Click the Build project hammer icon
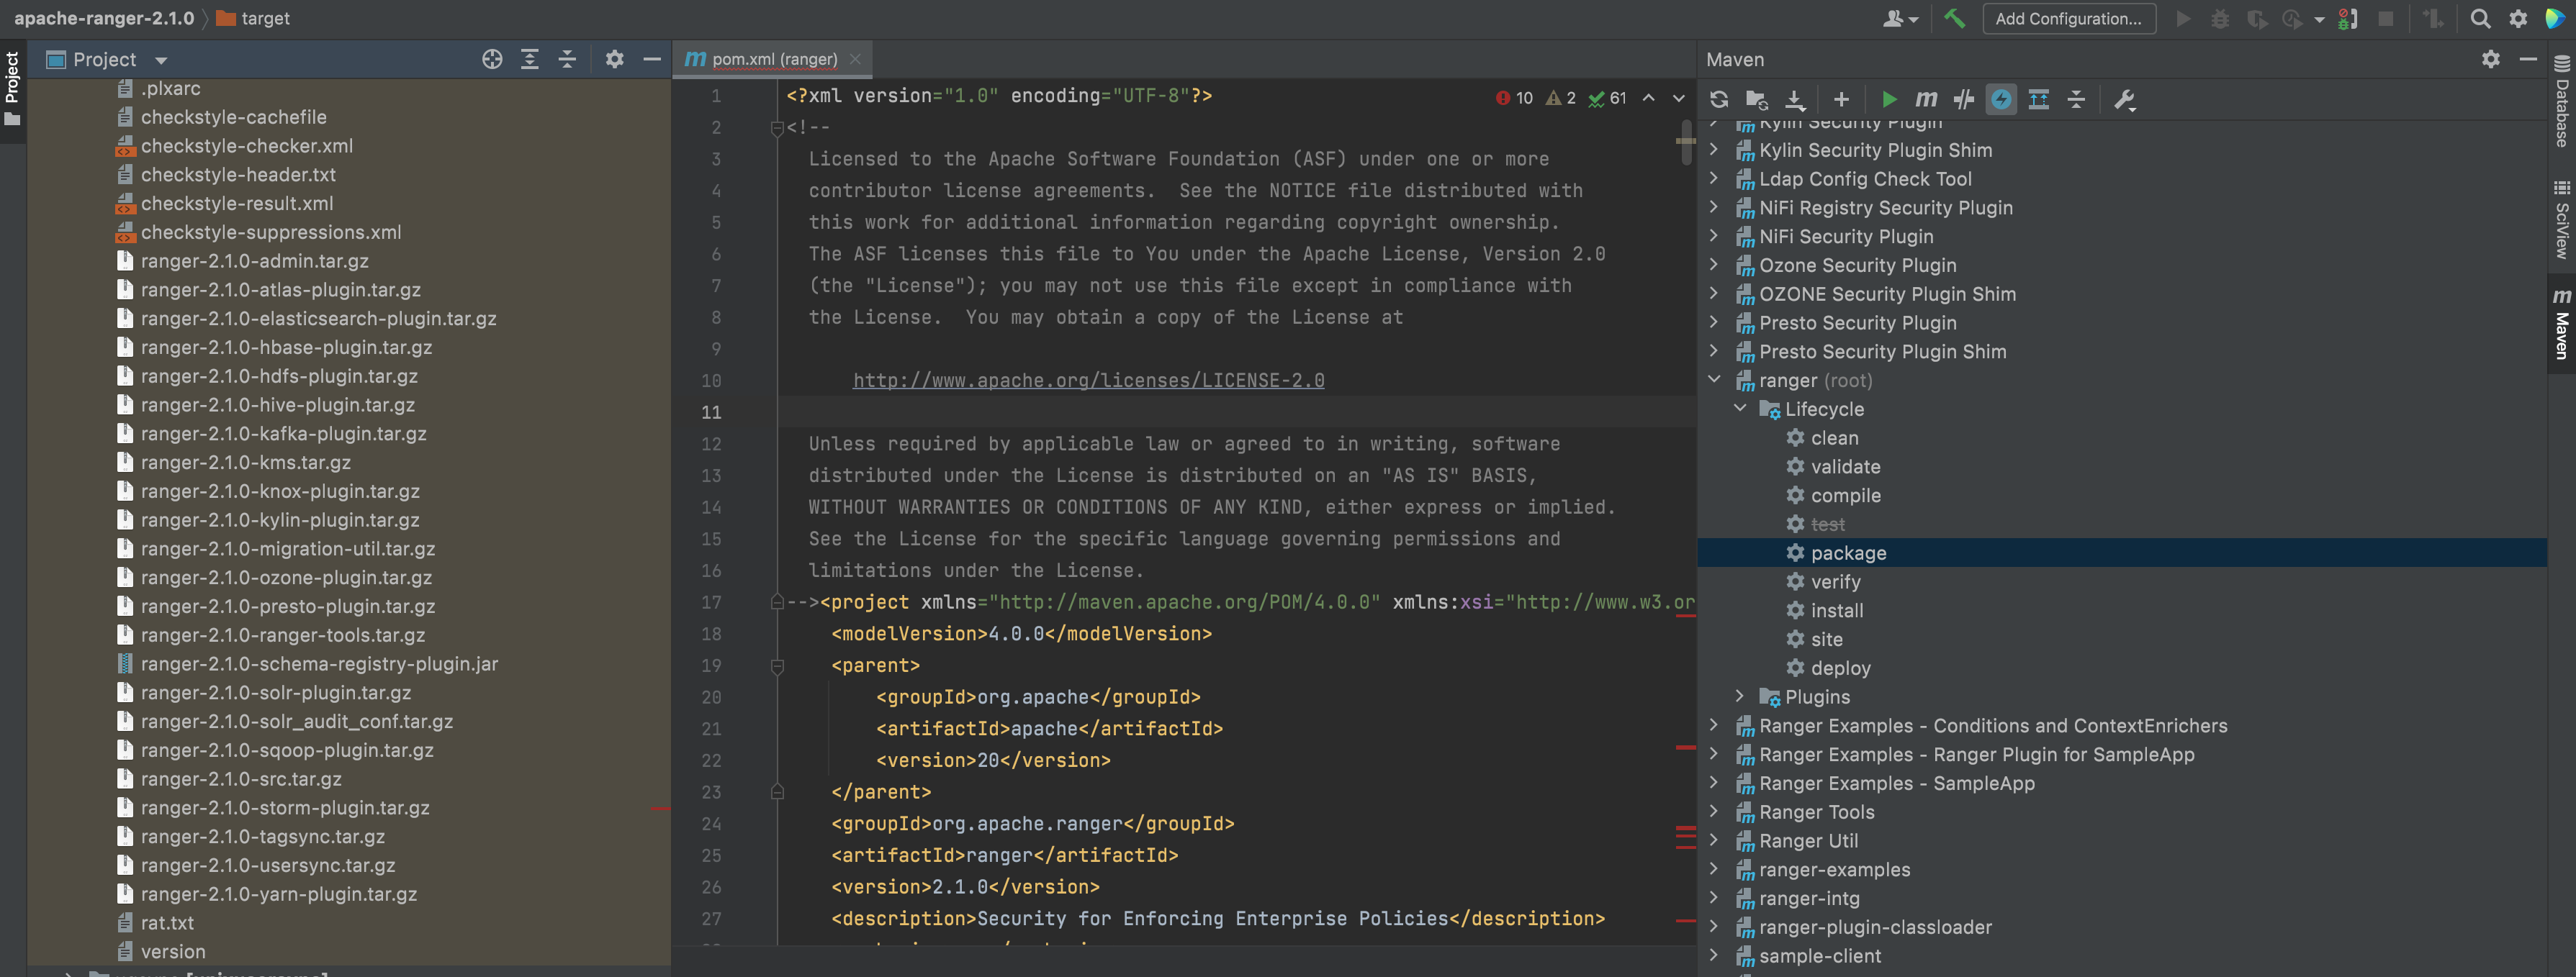The image size is (2576, 977). [1954, 18]
